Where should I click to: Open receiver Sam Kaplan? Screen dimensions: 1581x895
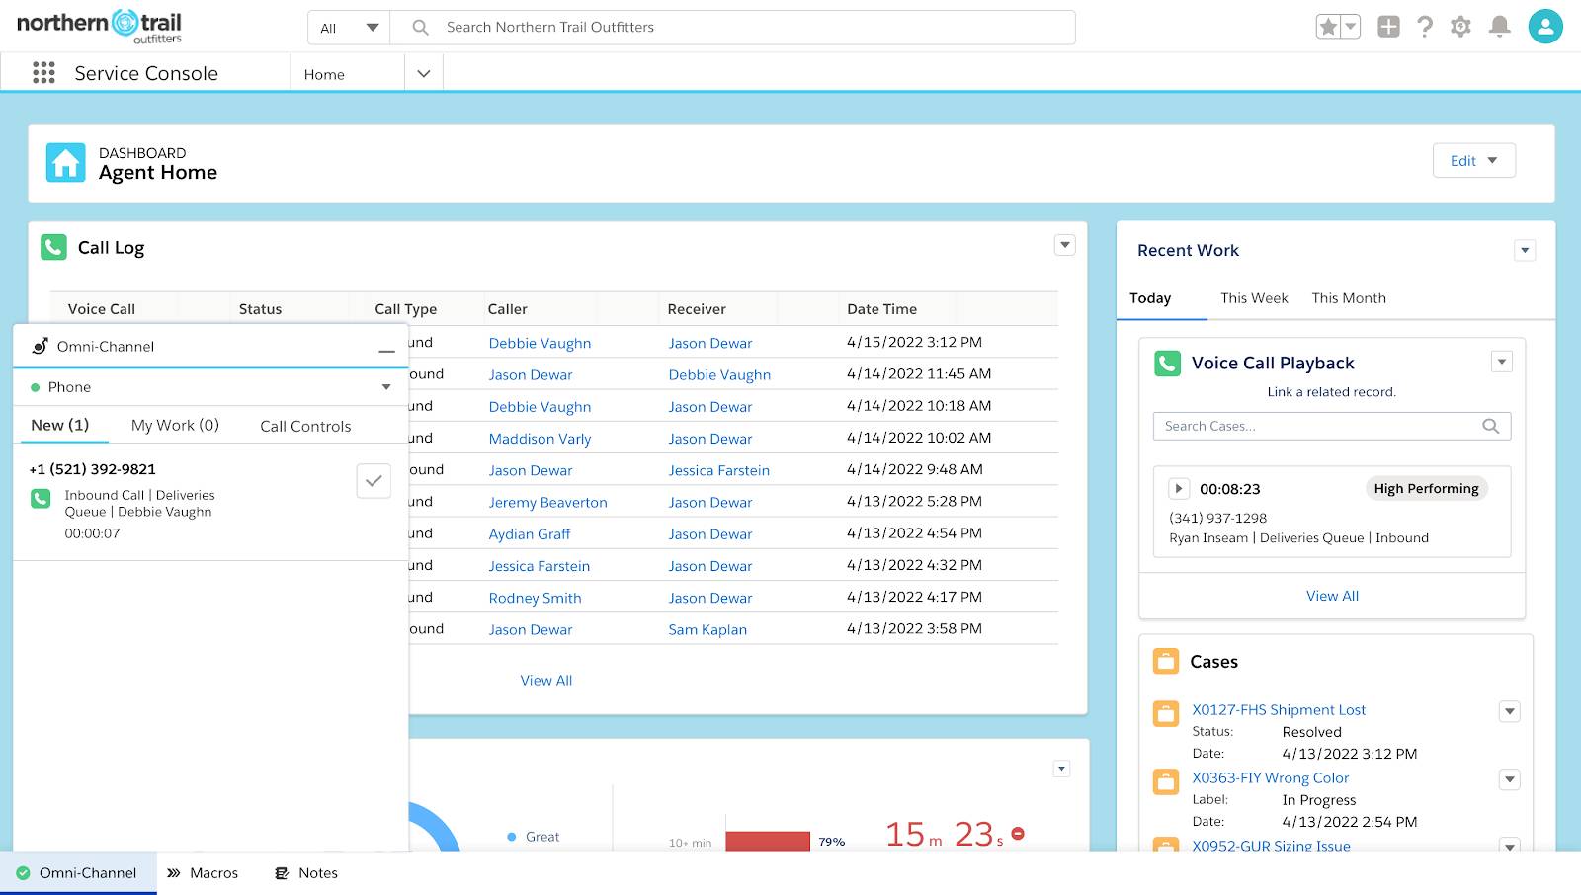(707, 629)
